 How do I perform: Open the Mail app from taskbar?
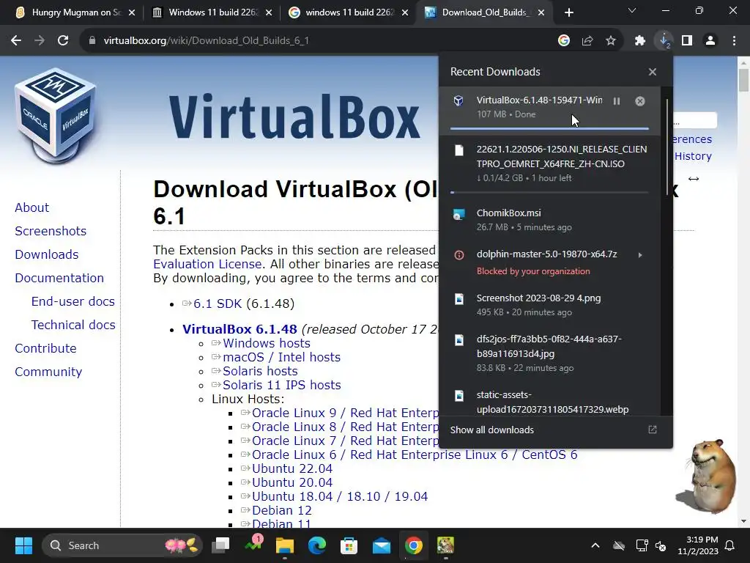point(381,545)
